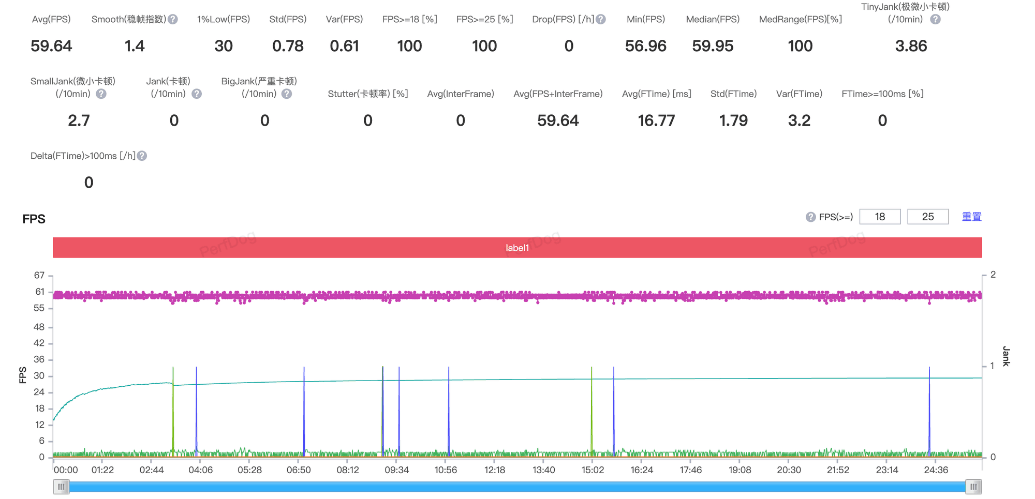1035x499 pixels.
Task: Click help icon left of FPS(>=) threshold
Action: 811,217
